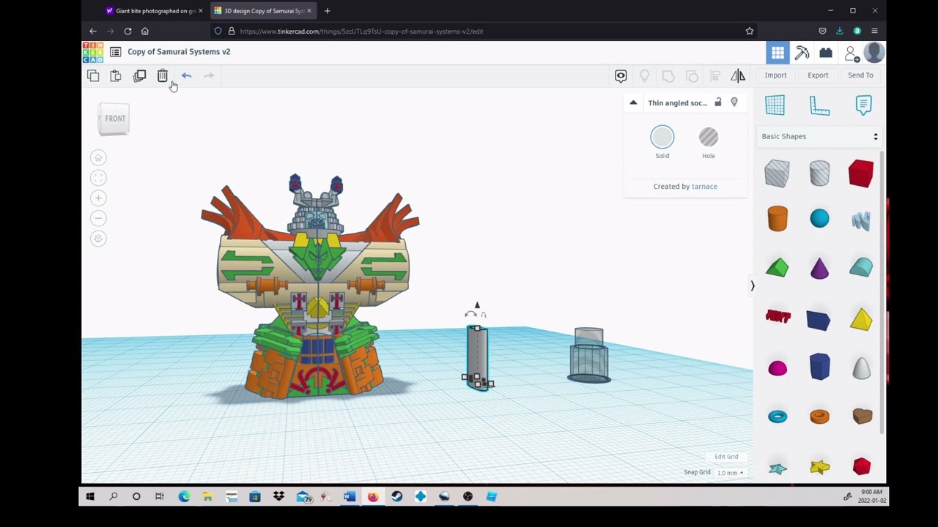Viewport: 938px width, 527px height.
Task: Pick the red Text shape
Action: pyautogui.click(x=778, y=316)
